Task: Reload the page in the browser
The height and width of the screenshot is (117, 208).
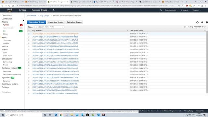Action: (x=9, y=6)
